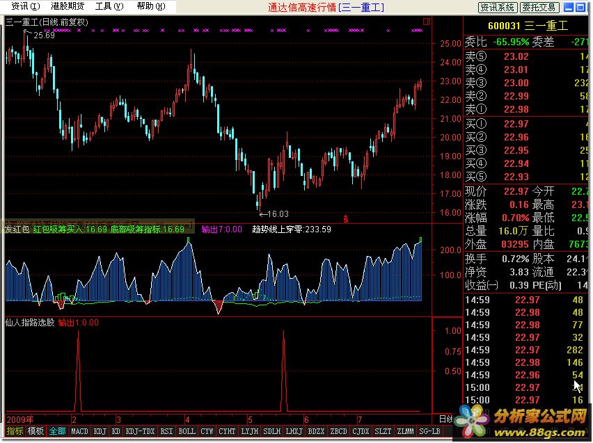
Task: Click the 买⑤ price 22.93
Action: click(x=516, y=177)
